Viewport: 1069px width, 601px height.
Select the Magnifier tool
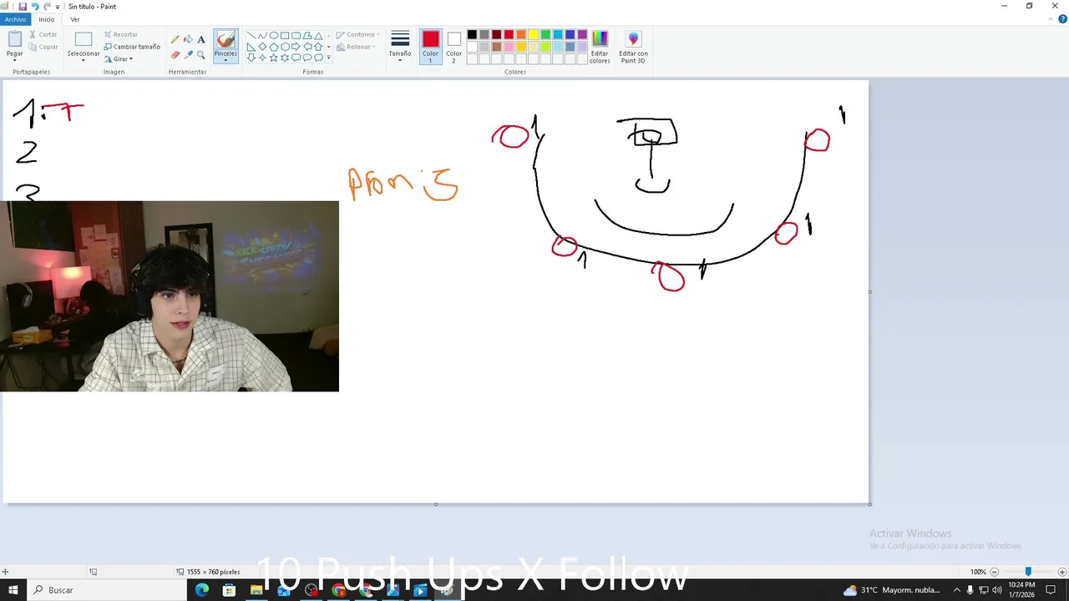[201, 54]
